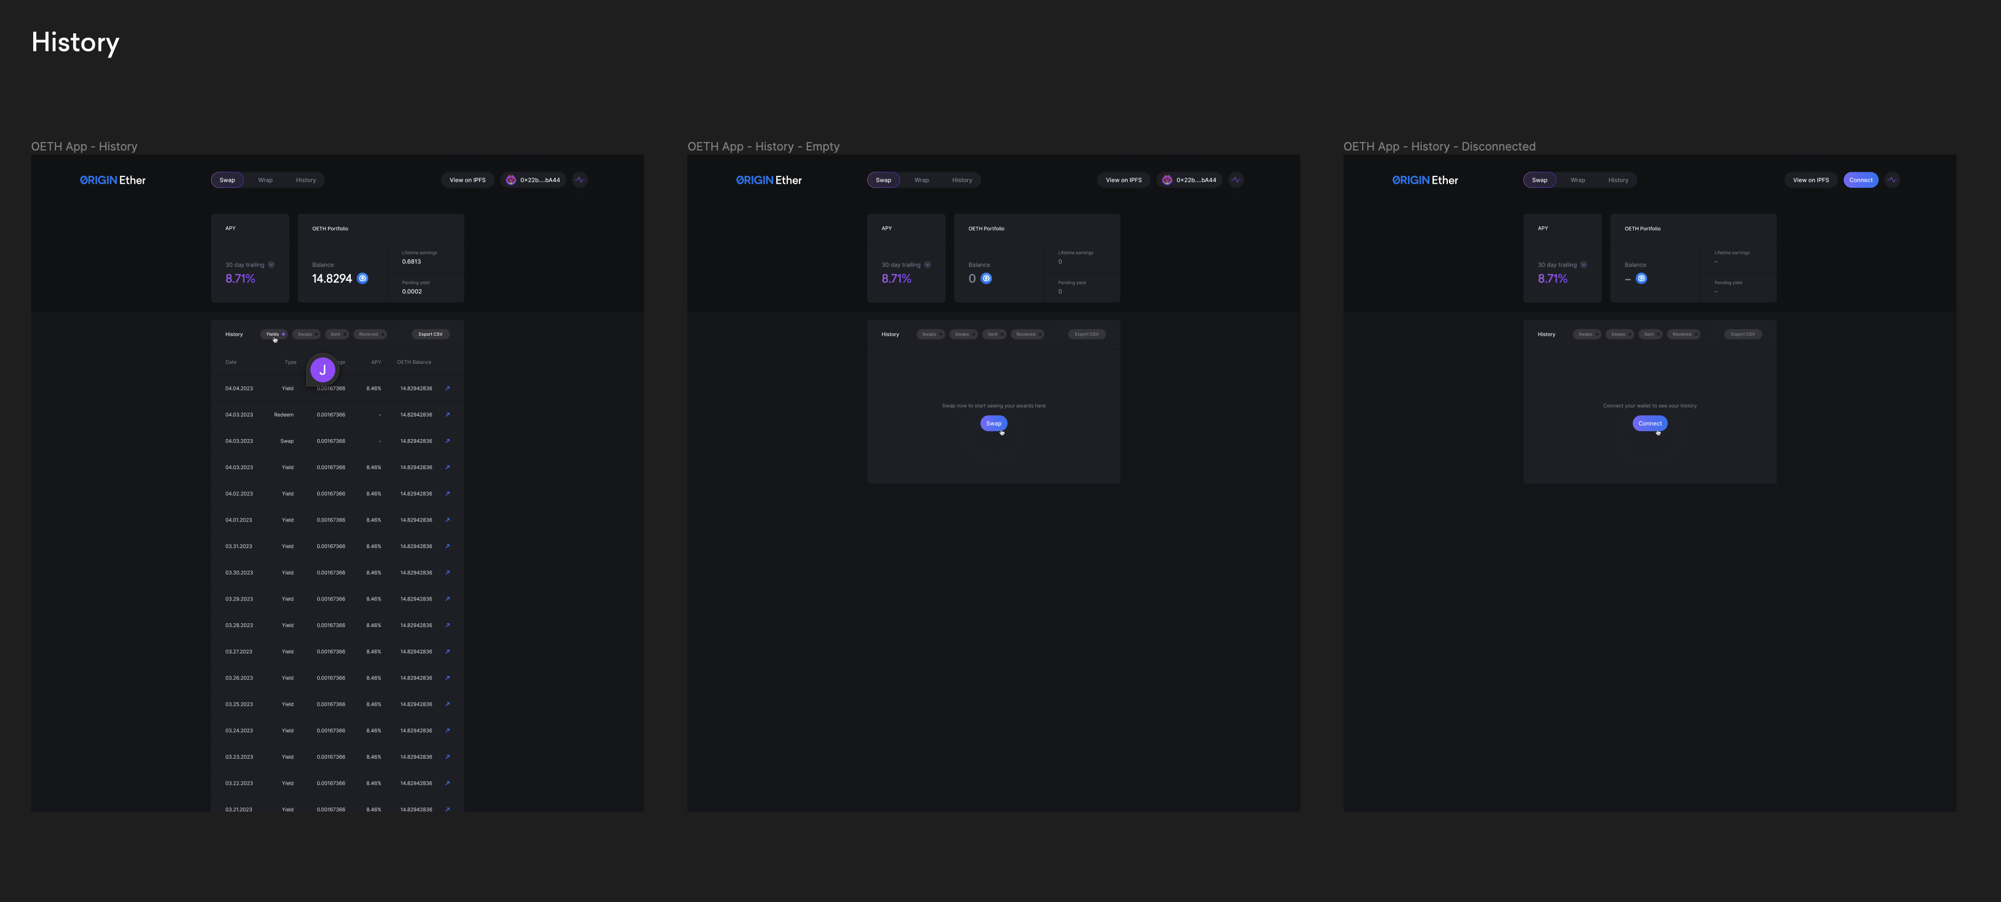Click the purple J commenter avatar

[322, 370]
